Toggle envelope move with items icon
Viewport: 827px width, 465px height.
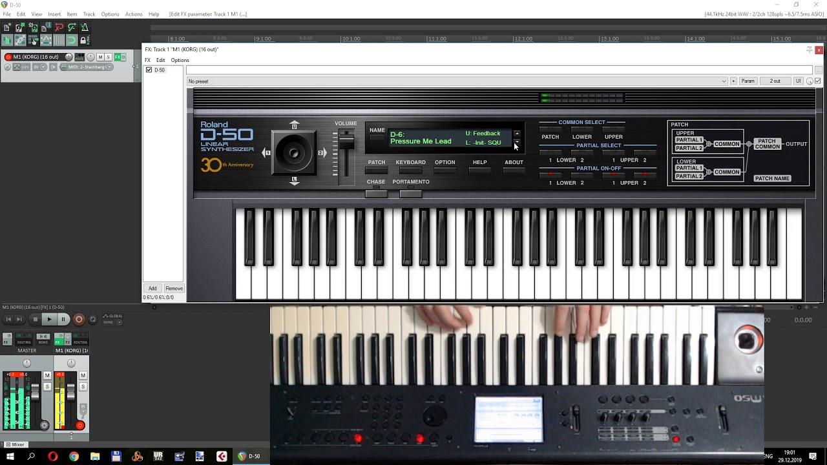point(46,40)
